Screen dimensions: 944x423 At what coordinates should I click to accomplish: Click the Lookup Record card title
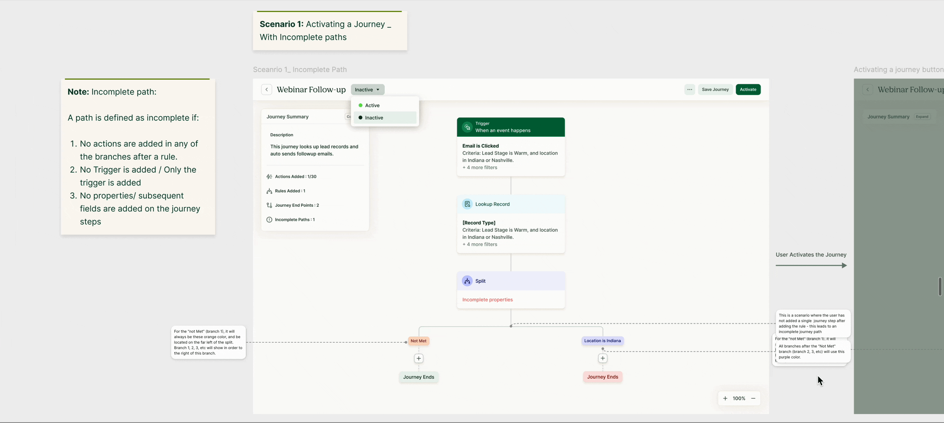point(492,204)
